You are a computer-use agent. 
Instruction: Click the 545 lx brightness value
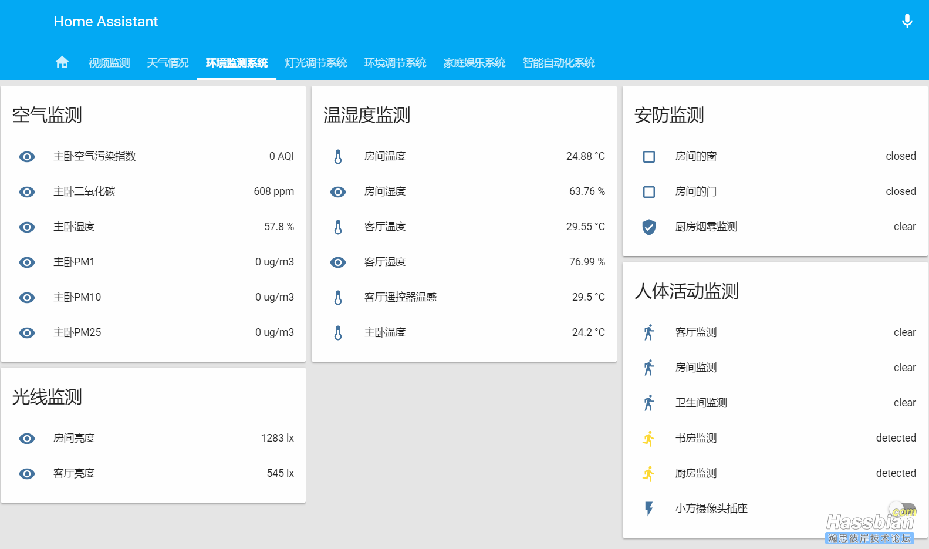pyautogui.click(x=281, y=473)
